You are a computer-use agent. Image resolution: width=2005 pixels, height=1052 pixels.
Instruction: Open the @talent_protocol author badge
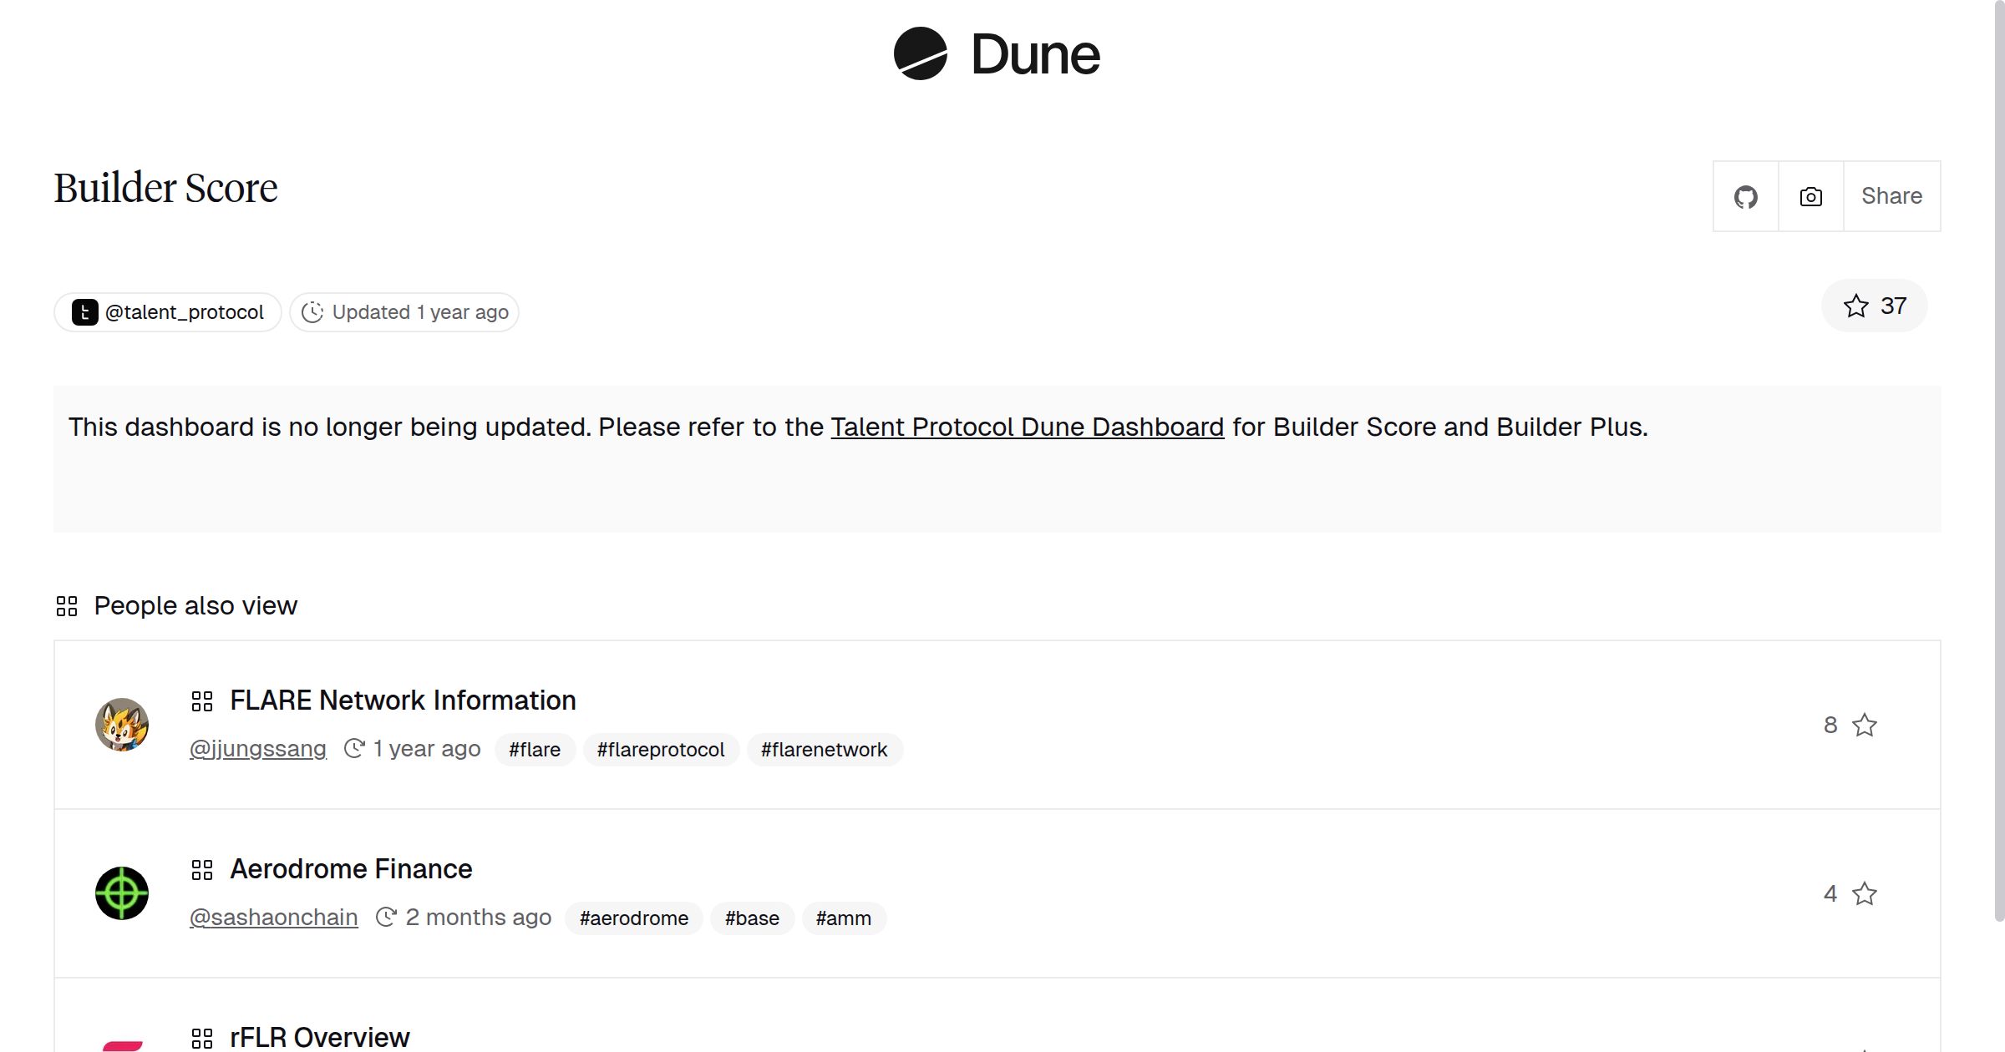(168, 312)
